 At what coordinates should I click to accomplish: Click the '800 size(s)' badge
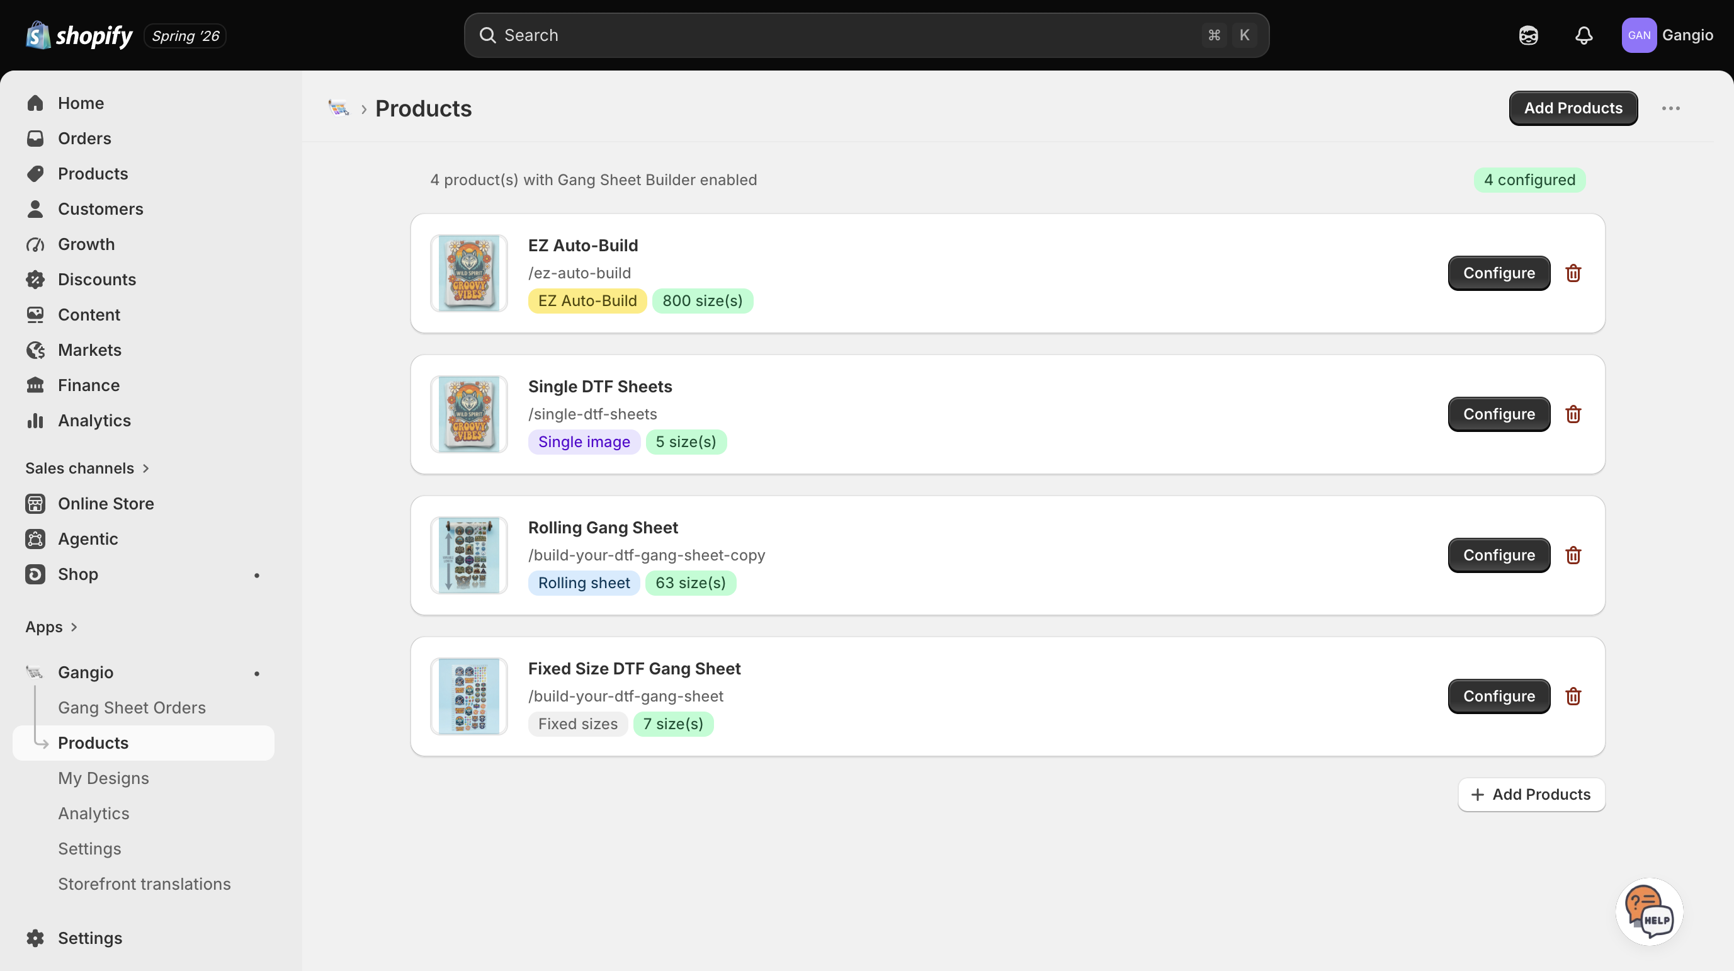click(702, 300)
